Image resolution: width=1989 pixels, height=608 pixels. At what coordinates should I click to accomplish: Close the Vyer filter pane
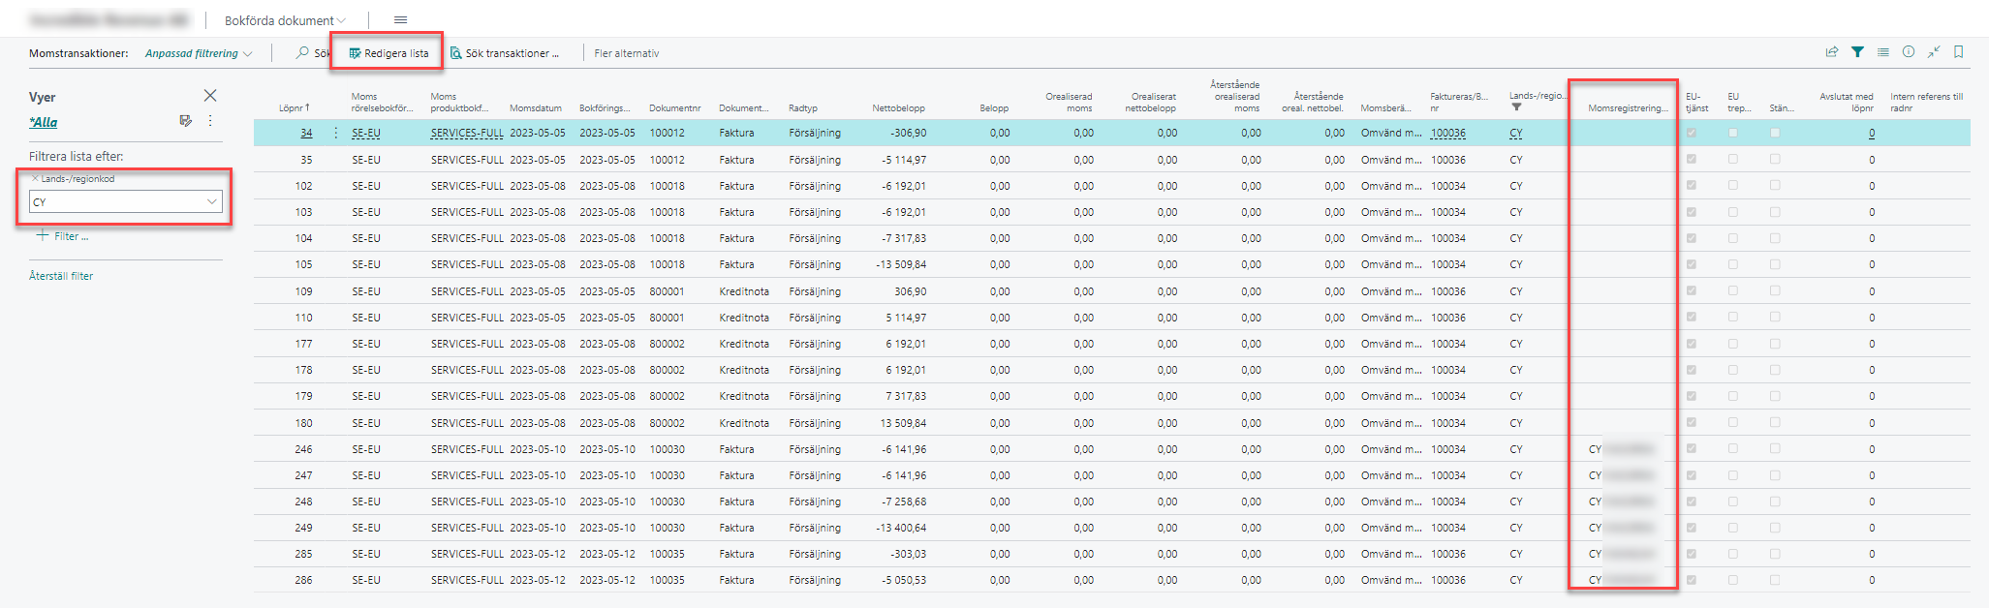[x=210, y=96]
